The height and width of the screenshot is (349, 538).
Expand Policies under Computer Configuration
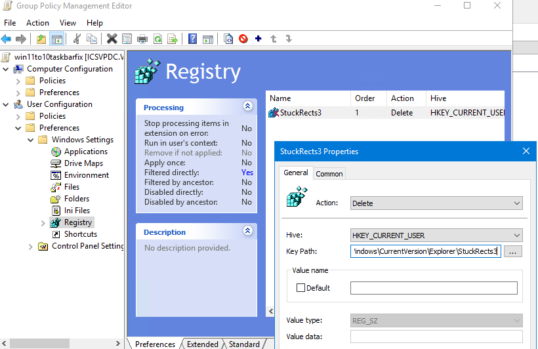[x=18, y=81]
